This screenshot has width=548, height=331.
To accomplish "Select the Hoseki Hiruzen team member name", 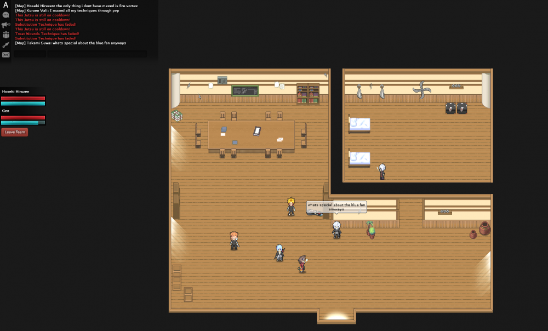I will coord(16,92).
